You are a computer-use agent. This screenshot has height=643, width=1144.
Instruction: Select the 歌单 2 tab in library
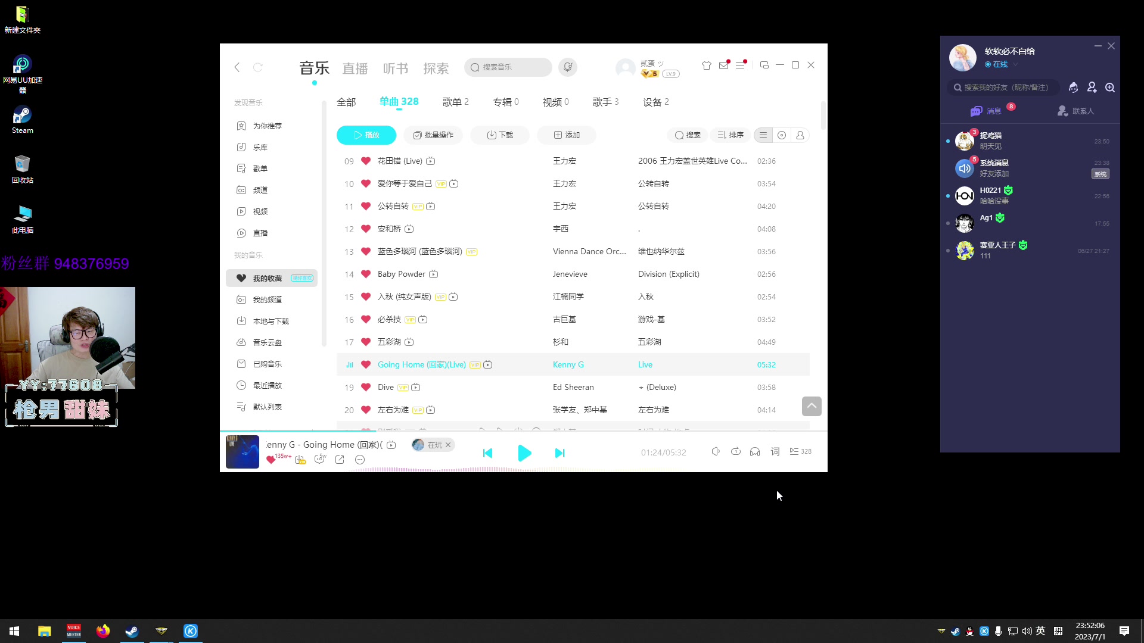point(456,101)
